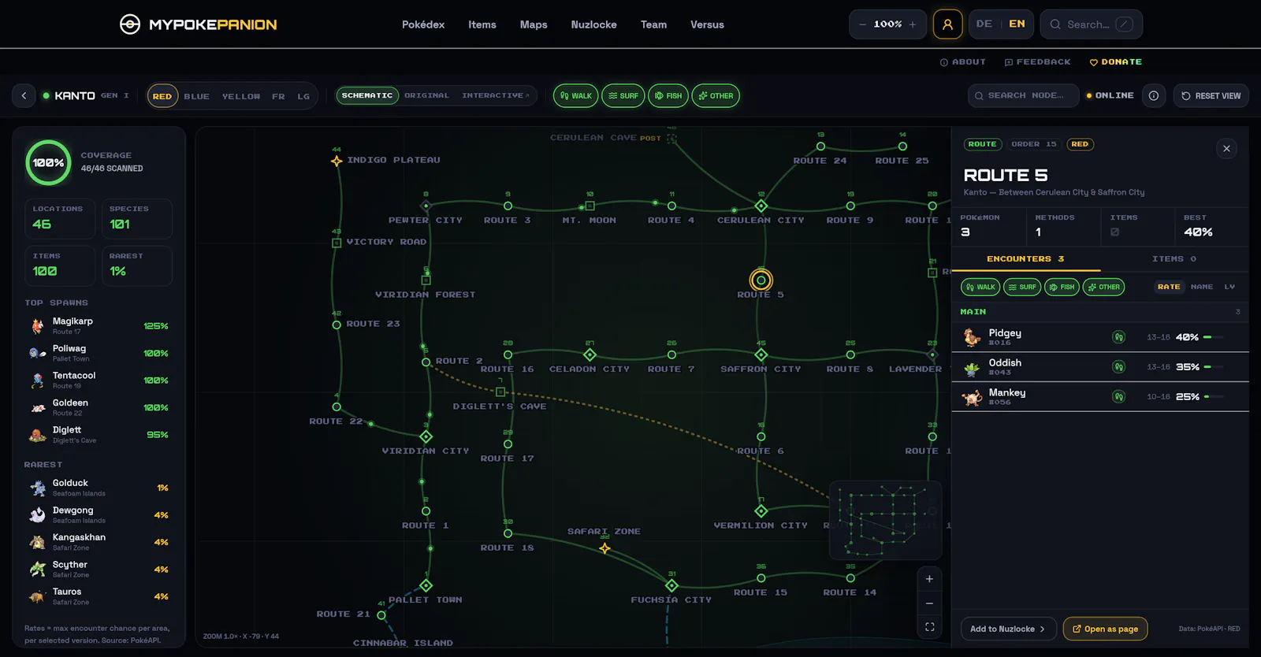This screenshot has width=1261, height=657.
Task: Click the Cerulean City diamond node
Action: [x=761, y=206]
